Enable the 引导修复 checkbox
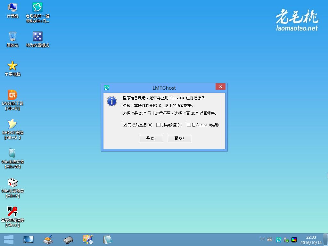The image size is (328, 246). (158, 125)
